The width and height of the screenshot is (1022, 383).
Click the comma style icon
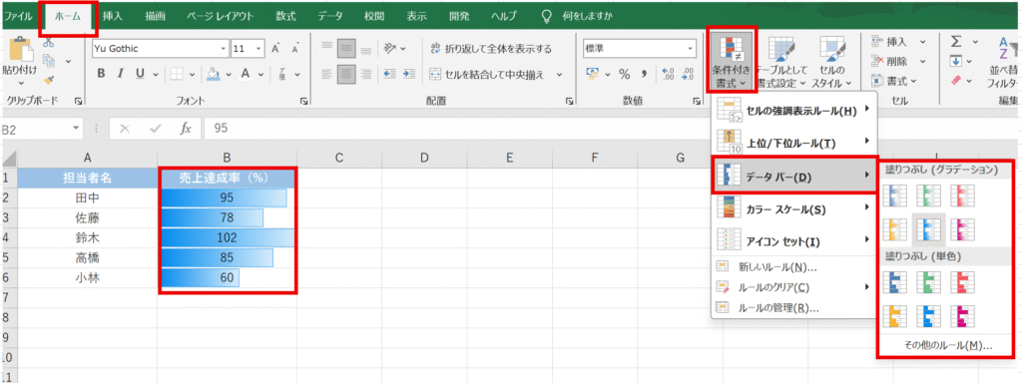(x=644, y=74)
